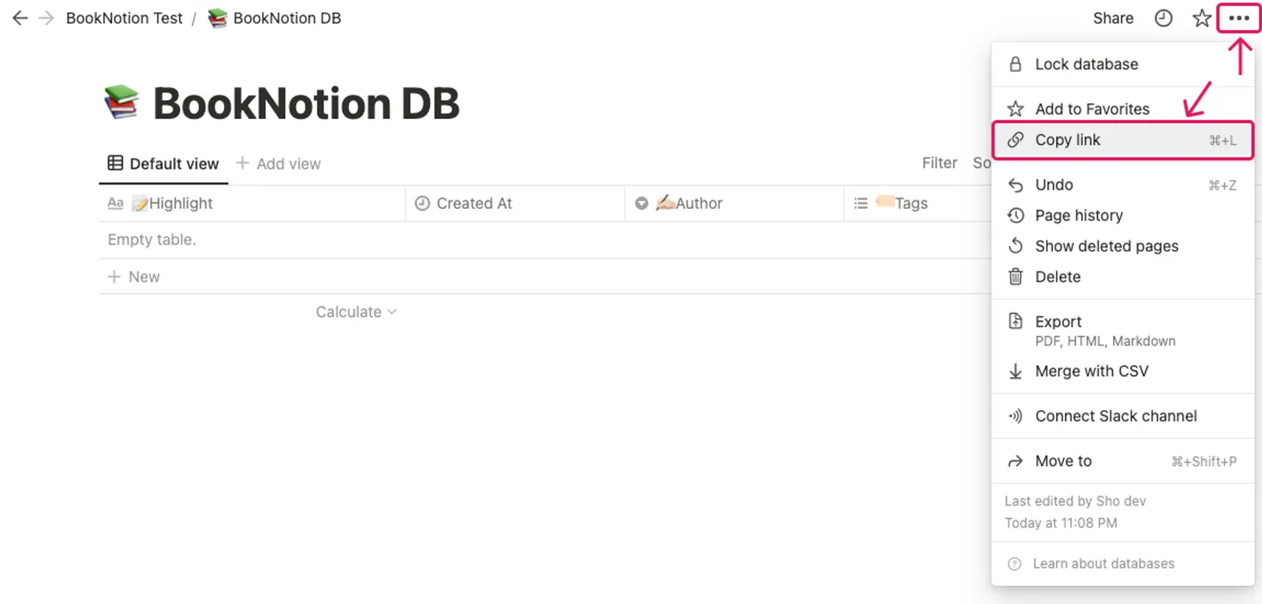Select Lock database to toggle locking
The height and width of the screenshot is (604, 1262).
pos(1122,65)
